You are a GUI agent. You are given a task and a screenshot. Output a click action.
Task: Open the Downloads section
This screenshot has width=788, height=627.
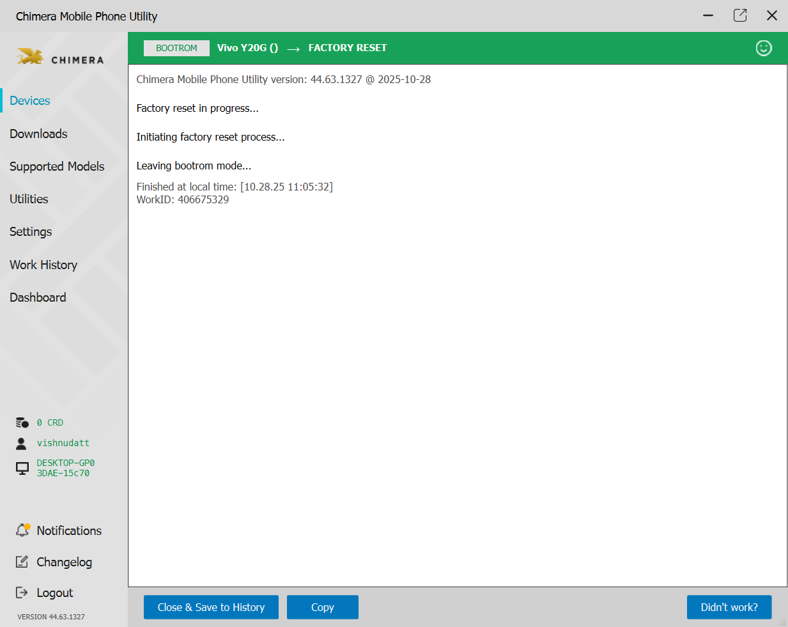(38, 134)
